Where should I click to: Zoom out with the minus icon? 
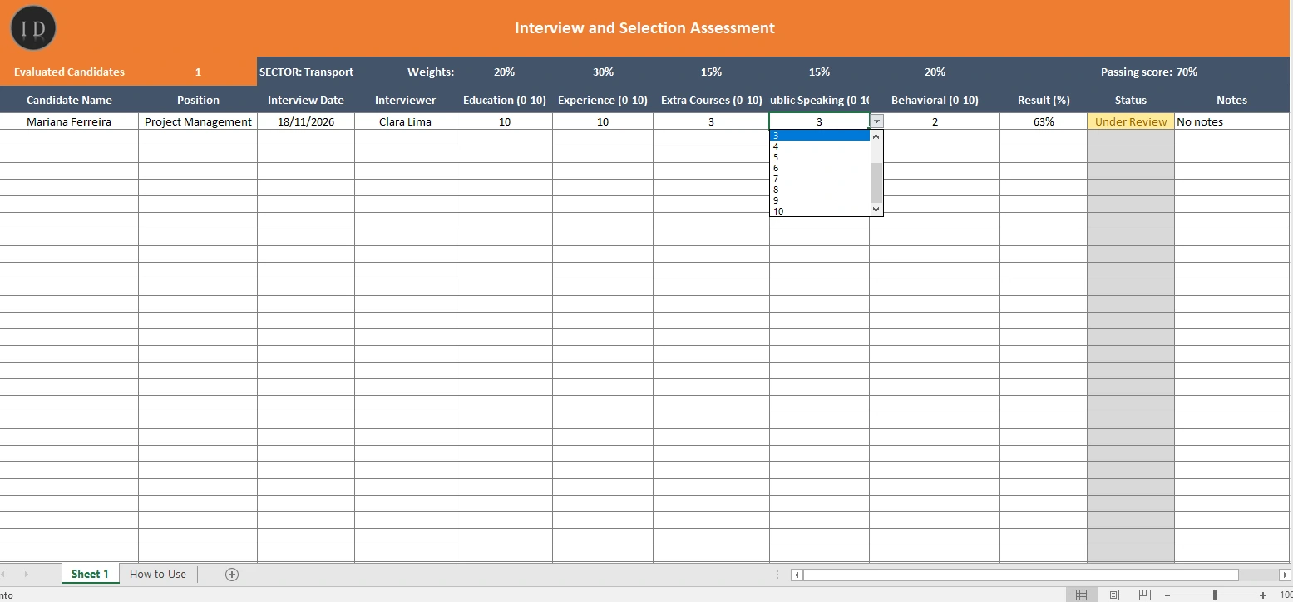coord(1167,595)
